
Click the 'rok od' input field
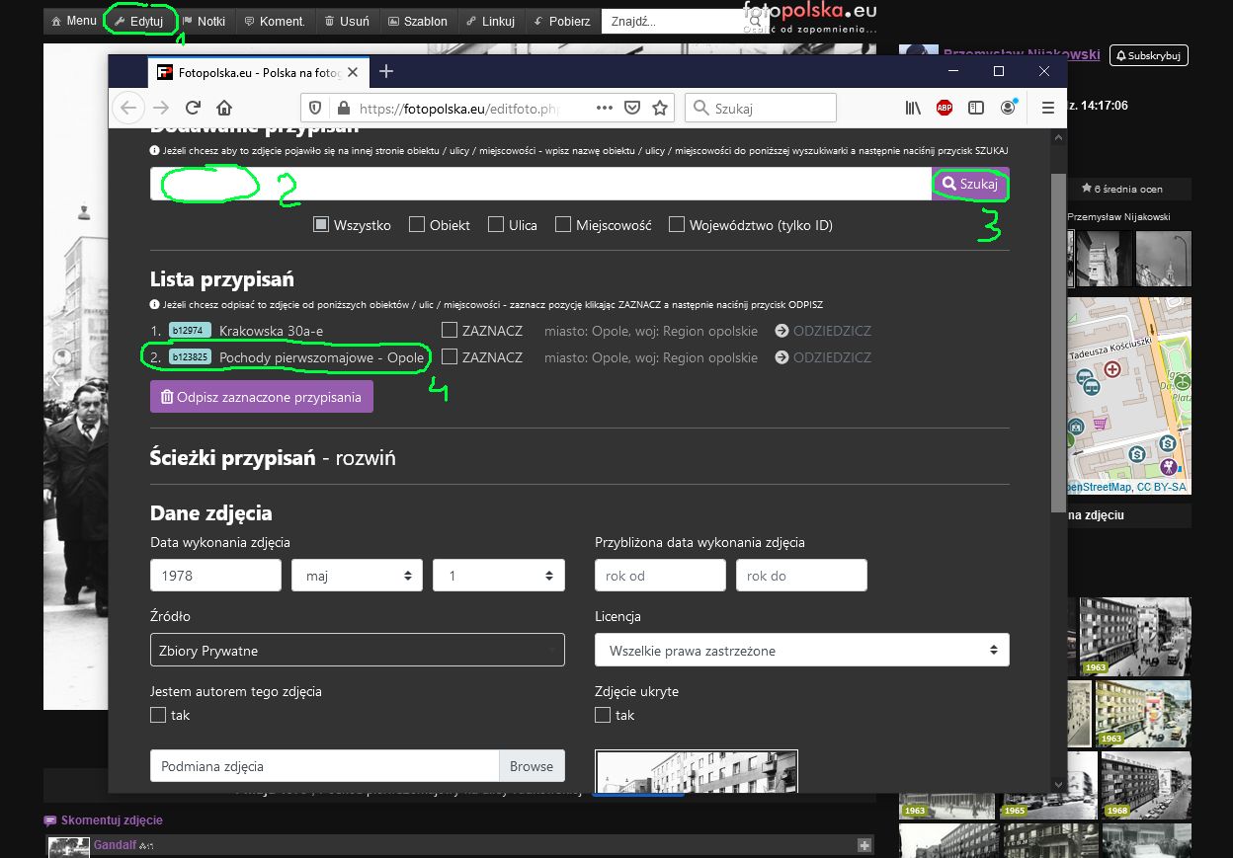point(660,576)
